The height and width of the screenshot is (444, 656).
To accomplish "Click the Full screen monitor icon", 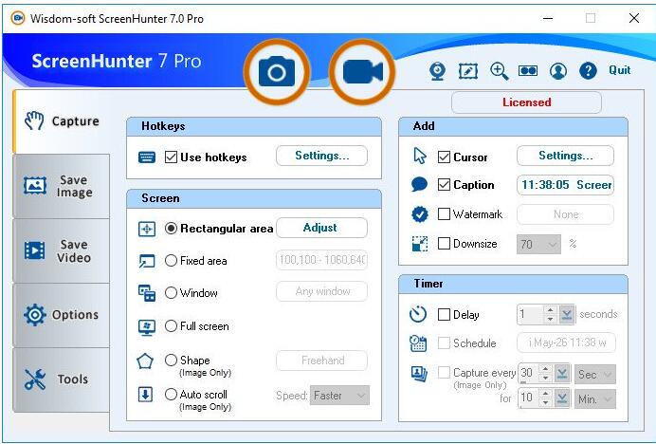I will [147, 327].
